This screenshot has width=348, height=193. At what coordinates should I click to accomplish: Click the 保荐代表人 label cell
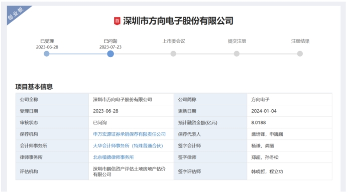tap(210, 134)
